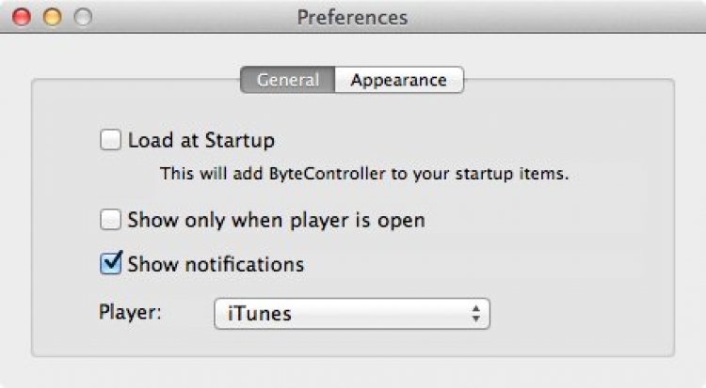
Task: Click the 'Preferences' window title text
Action: [352, 18]
